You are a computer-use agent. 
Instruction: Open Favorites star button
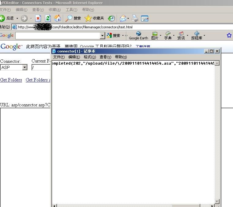click(94, 18)
